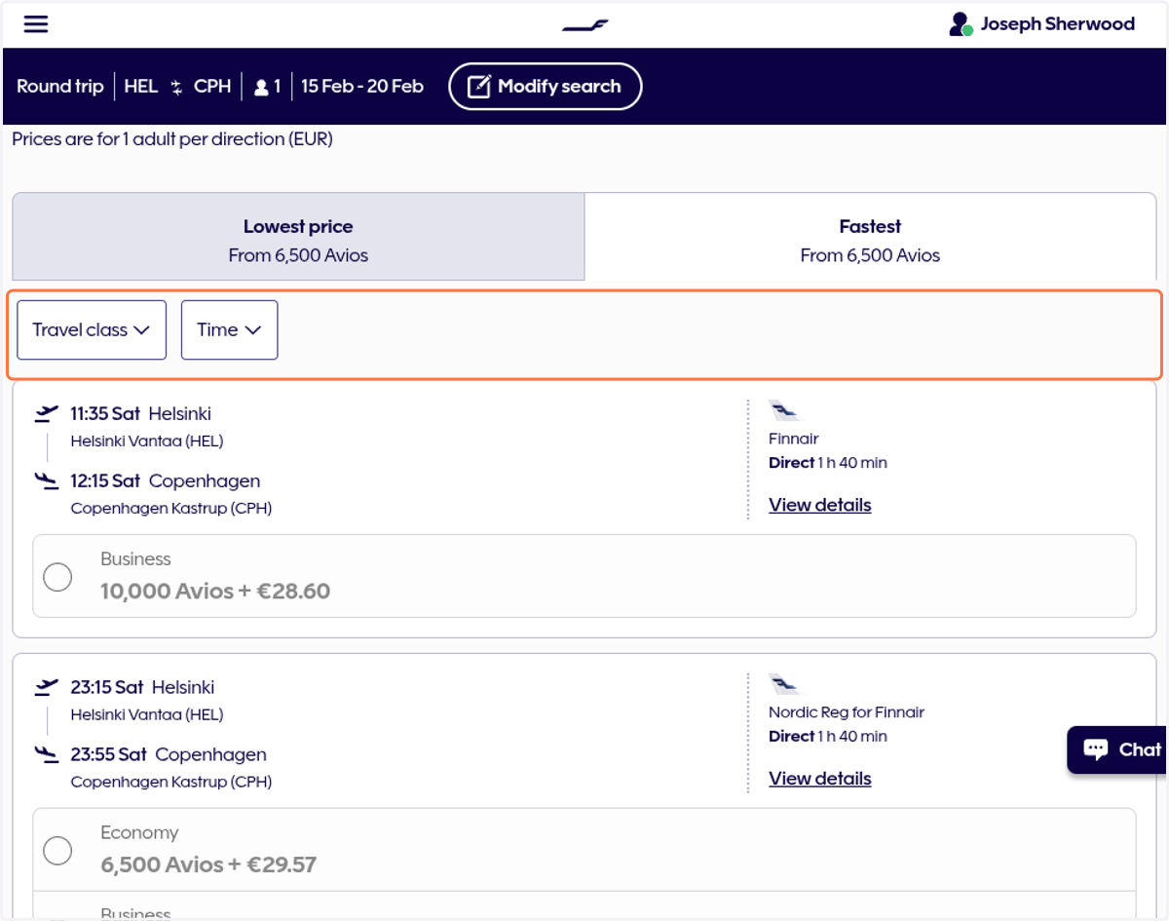Image resolution: width=1169 pixels, height=921 pixels.
Task: Click the departure plane icon for 23:15
Action: [46, 688]
